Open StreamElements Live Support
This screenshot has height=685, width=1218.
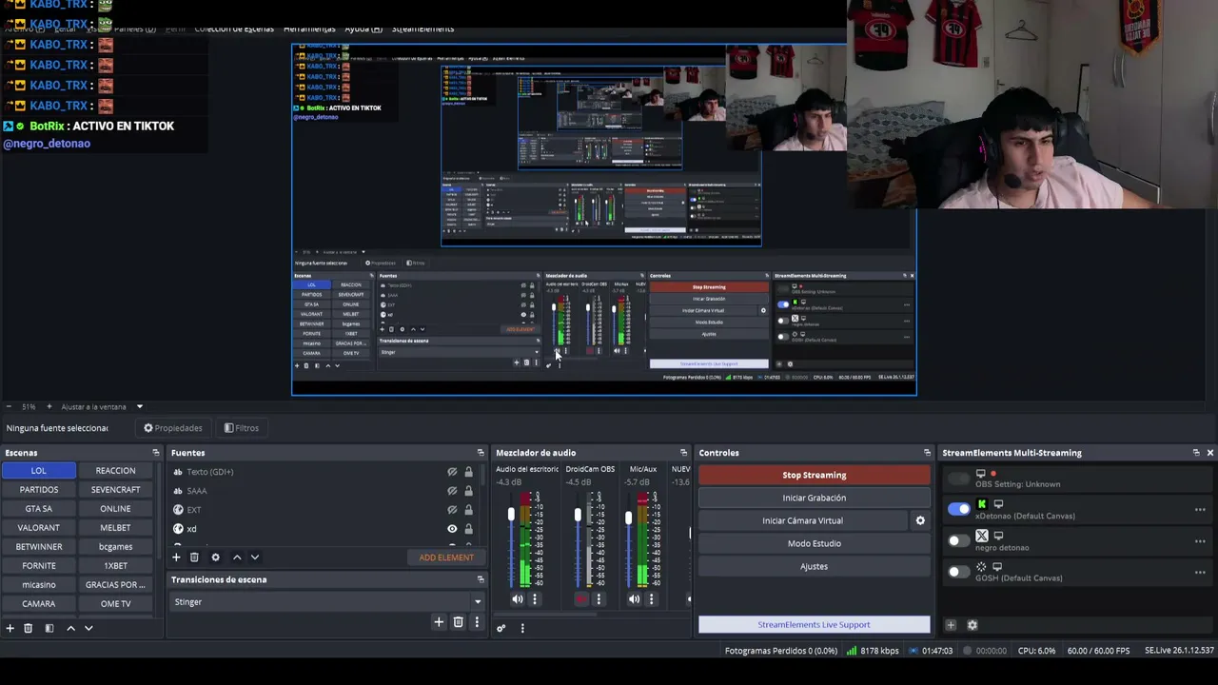pos(814,625)
